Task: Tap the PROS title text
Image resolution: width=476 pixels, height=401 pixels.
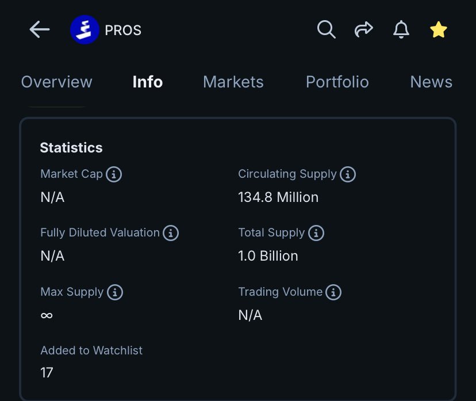Action: (x=123, y=30)
